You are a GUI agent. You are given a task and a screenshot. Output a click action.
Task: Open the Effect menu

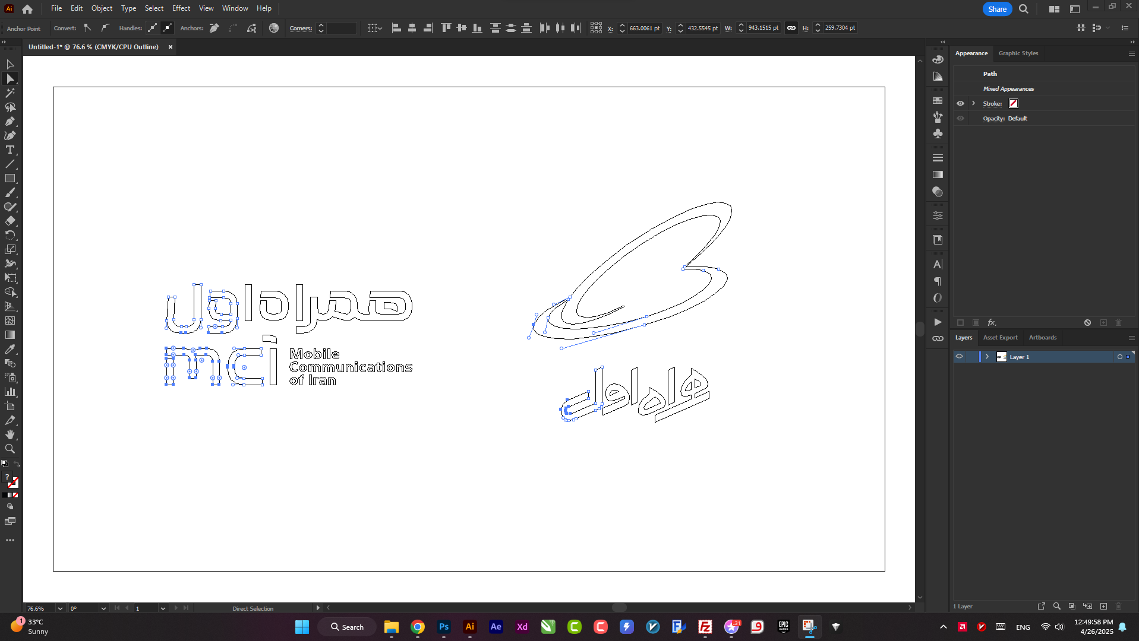(x=181, y=8)
